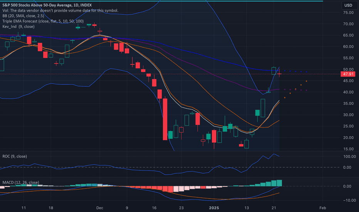Select the ROC (9, close) pane label
359x212 pixels.
[15, 156]
